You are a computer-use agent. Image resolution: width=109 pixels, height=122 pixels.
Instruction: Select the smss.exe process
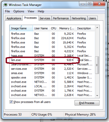52,73
